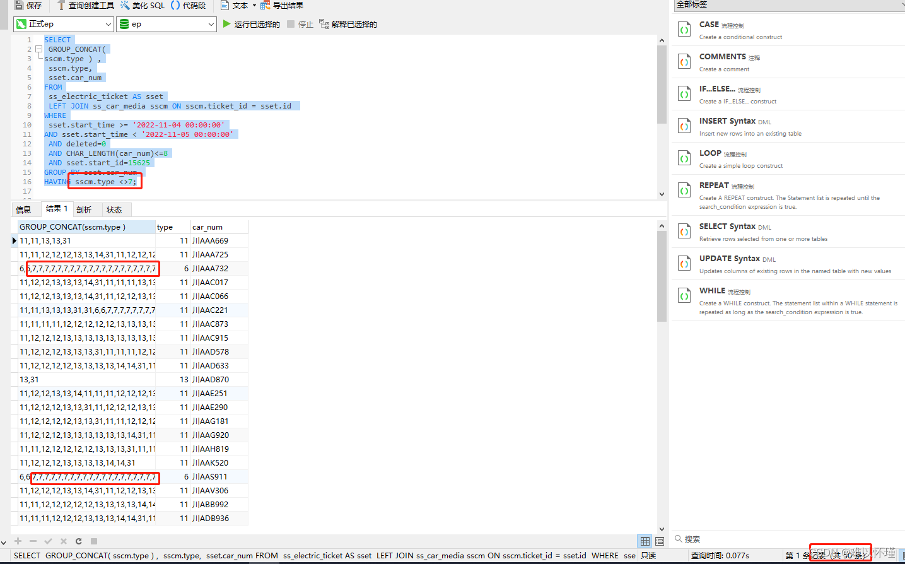Open the 查询创建工具 query builder
Screen dimensions: 905x564
point(85,5)
